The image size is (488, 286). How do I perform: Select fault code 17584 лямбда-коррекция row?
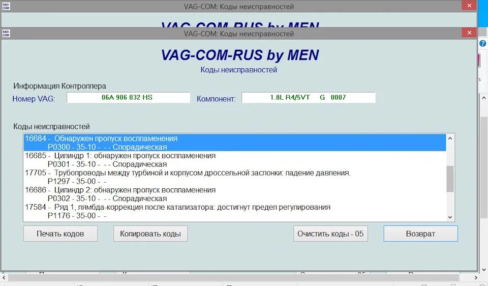coord(235,207)
